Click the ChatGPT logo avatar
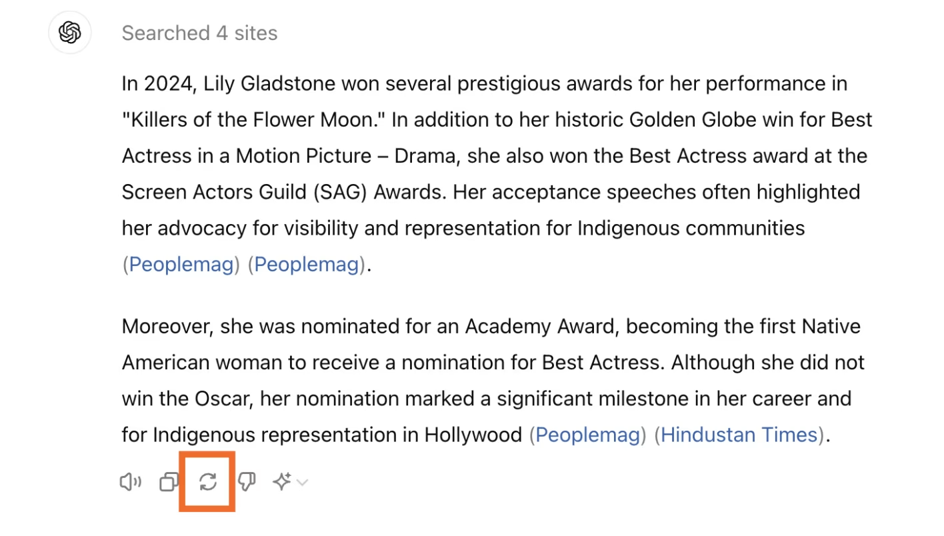944x536 pixels. coord(70,33)
